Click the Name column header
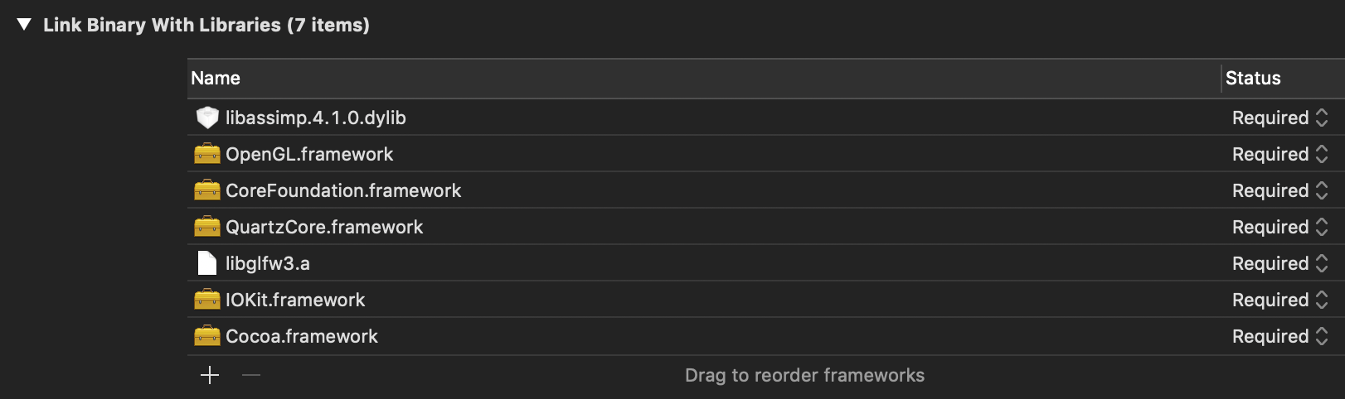 [216, 78]
